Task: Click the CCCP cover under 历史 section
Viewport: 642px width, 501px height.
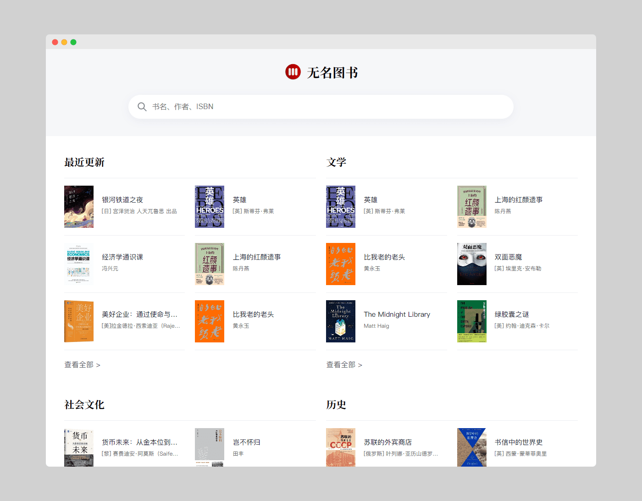Action: point(340,447)
